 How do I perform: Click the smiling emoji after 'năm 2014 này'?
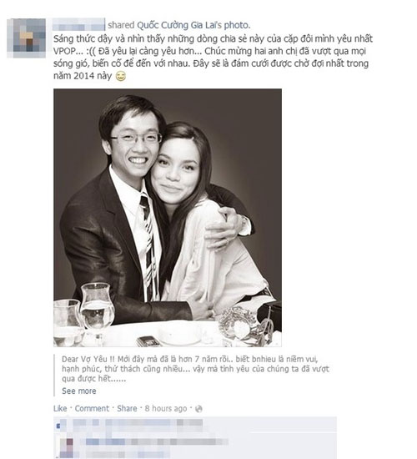(121, 76)
